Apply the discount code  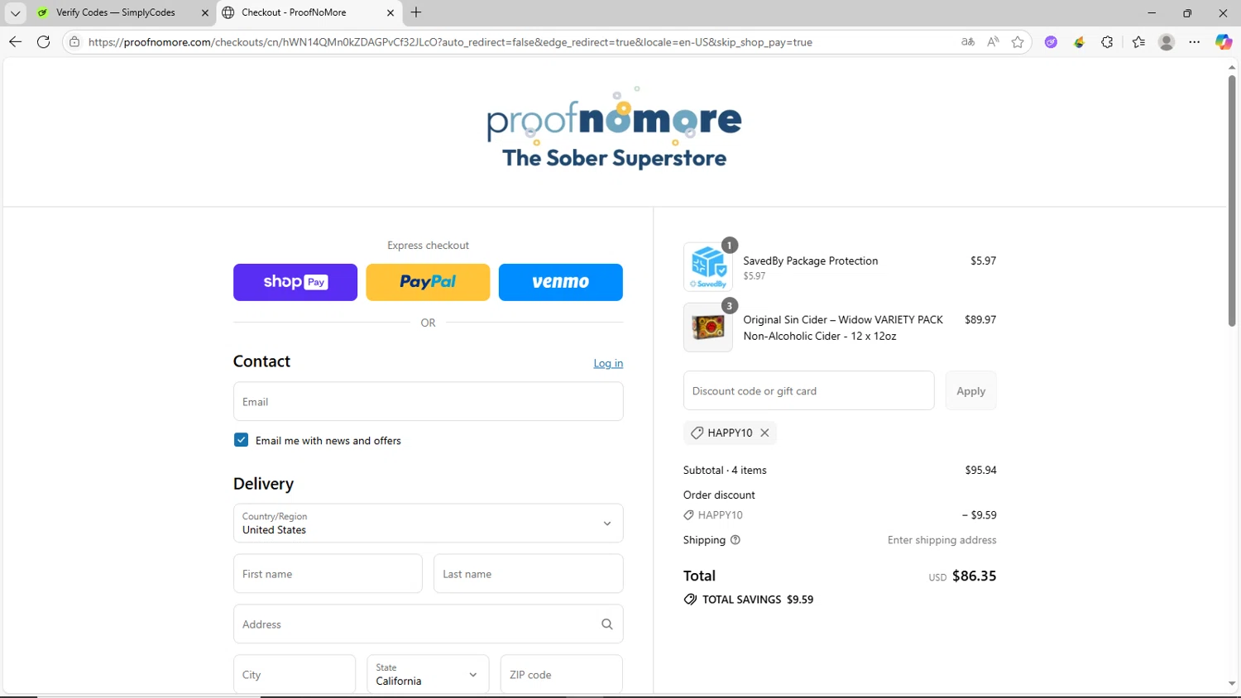(970, 391)
